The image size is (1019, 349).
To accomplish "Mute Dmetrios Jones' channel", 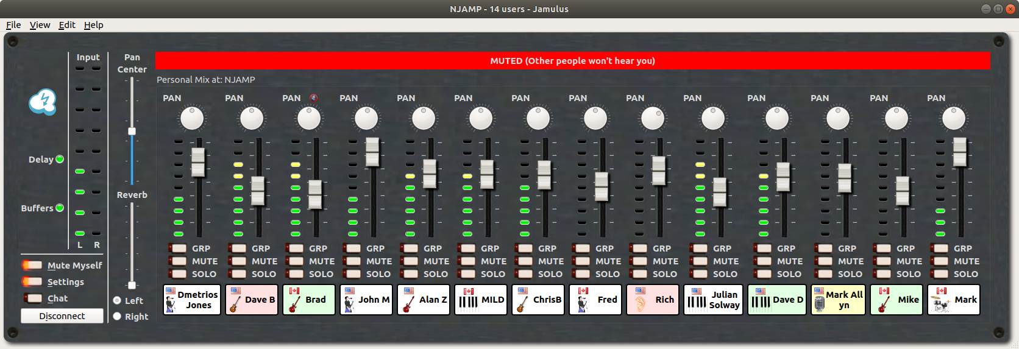I will coord(179,261).
